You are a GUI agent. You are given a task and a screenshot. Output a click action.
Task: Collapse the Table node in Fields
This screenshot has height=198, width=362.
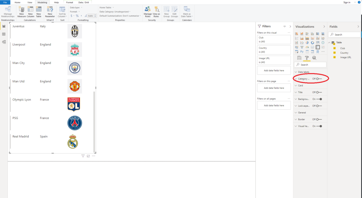click(329, 43)
